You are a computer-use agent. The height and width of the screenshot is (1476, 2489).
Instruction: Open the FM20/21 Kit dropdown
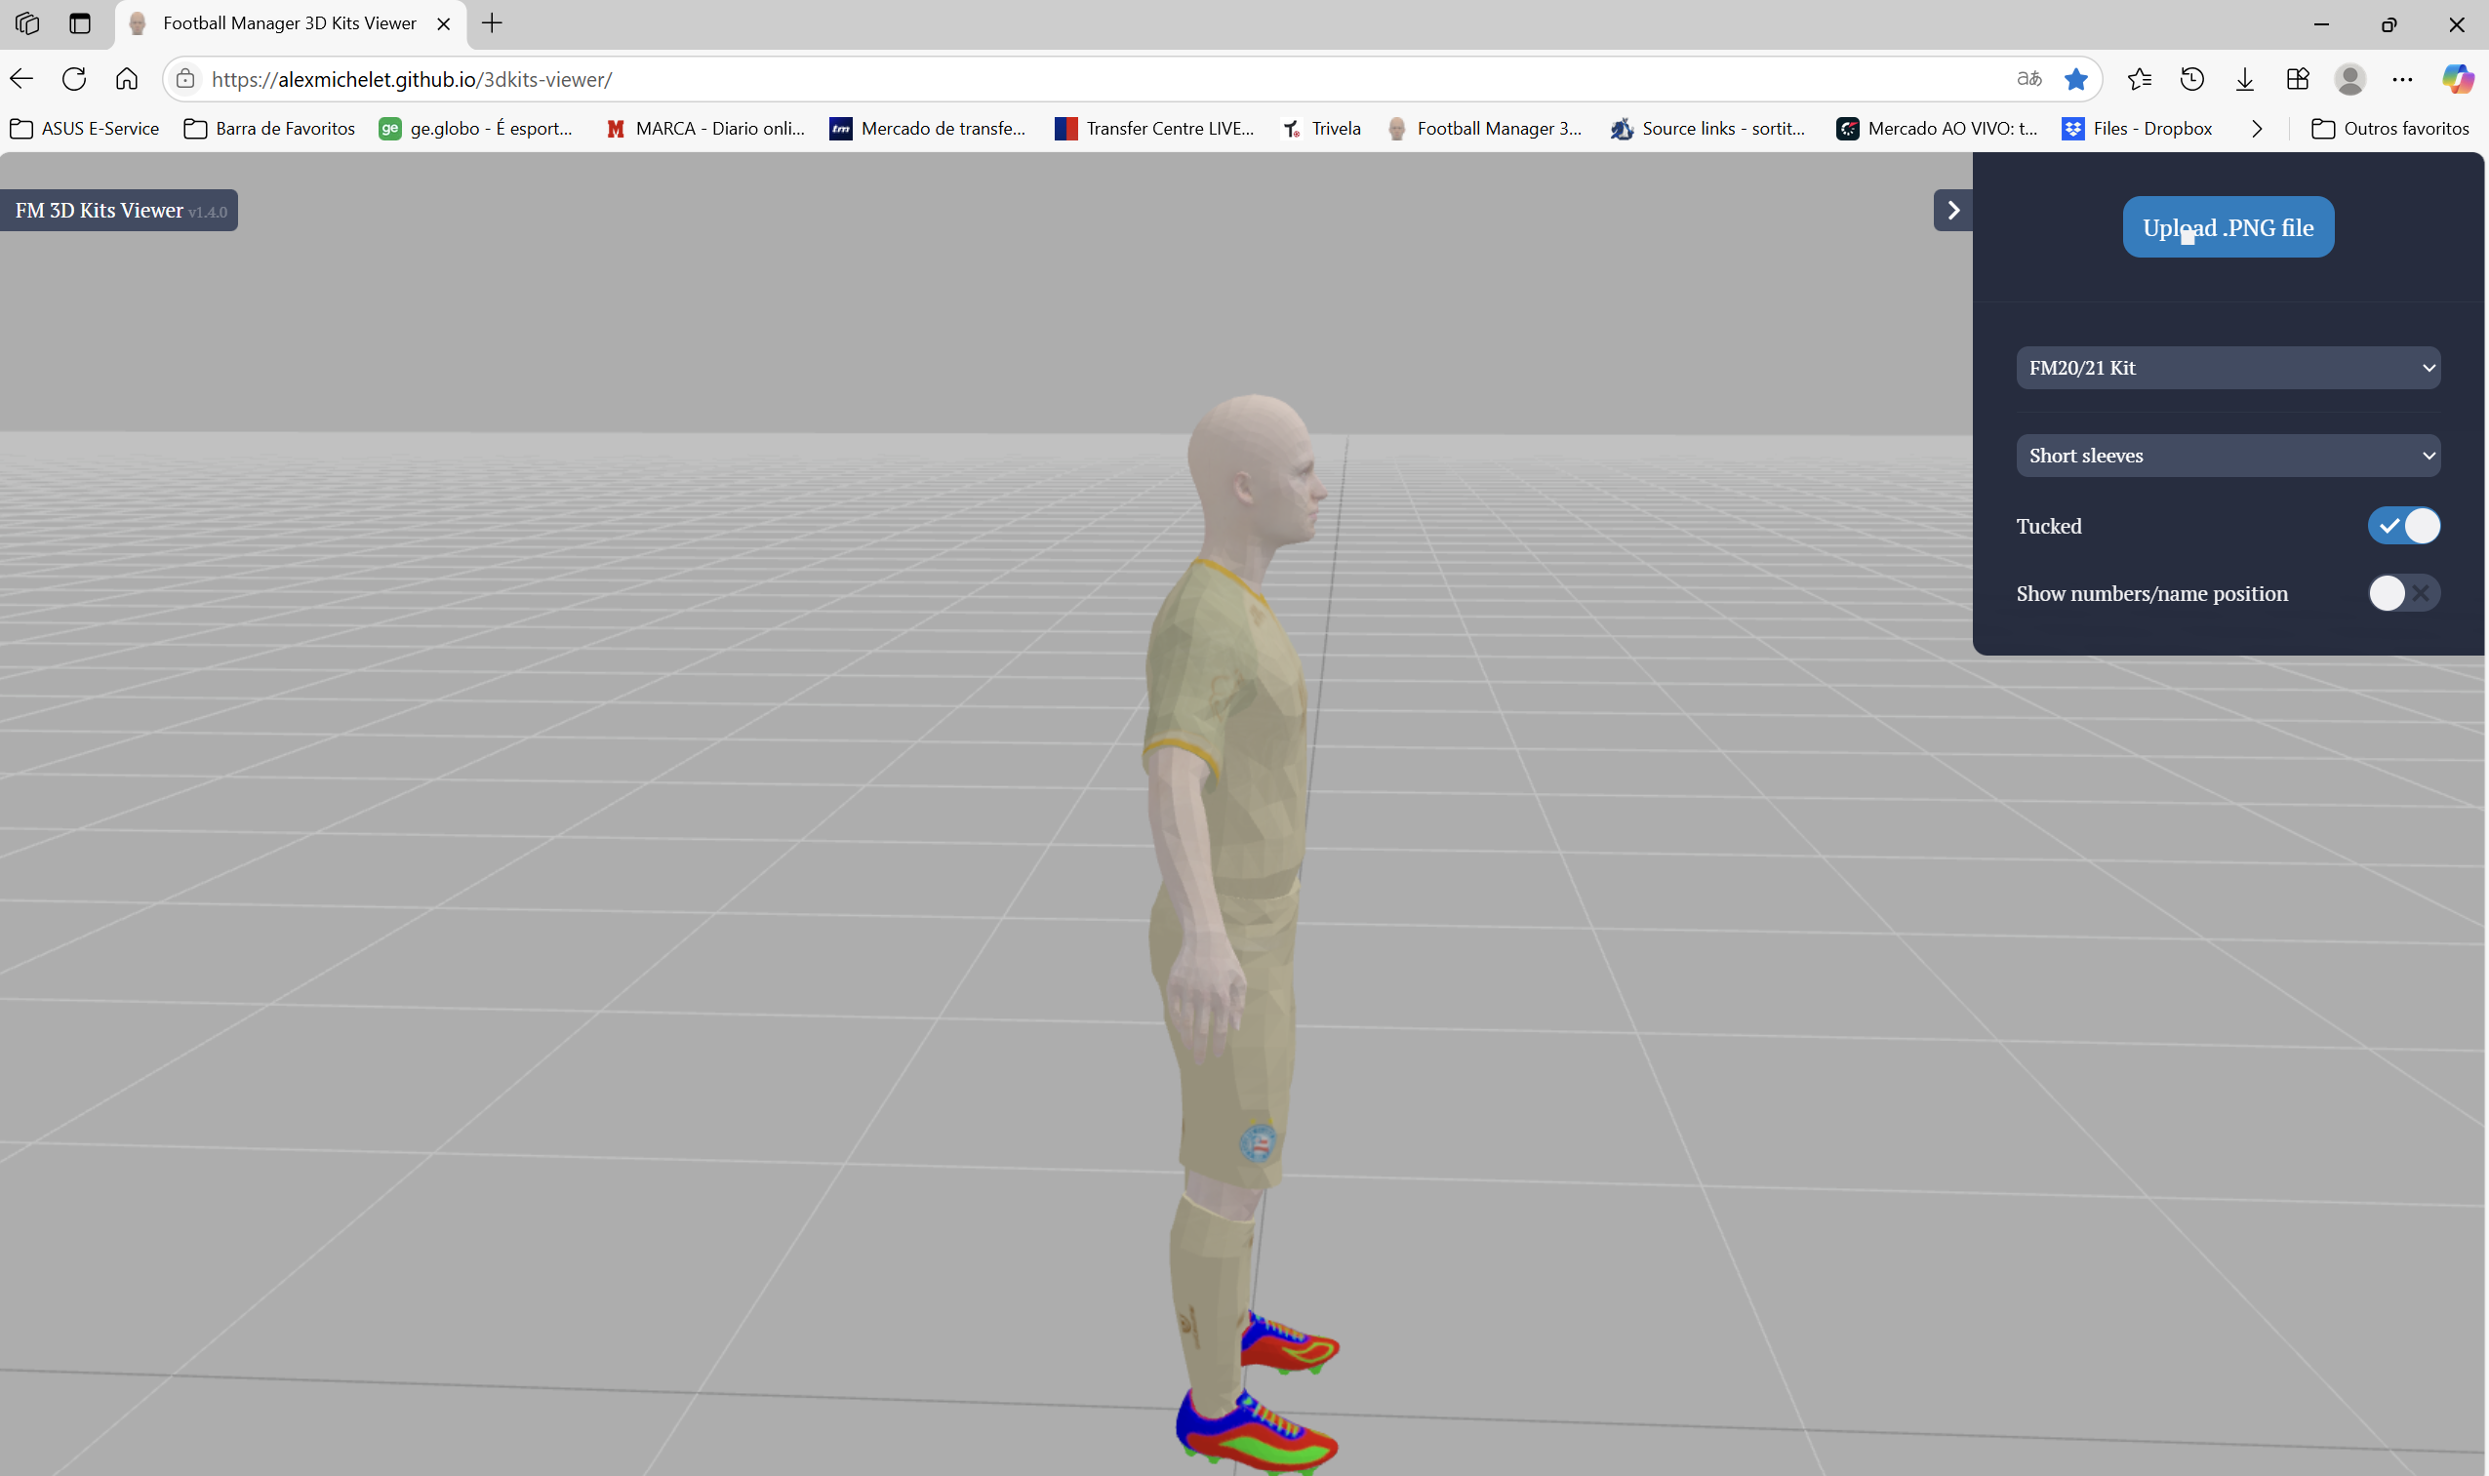pos(2228,368)
